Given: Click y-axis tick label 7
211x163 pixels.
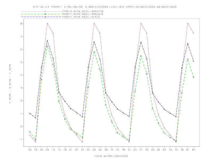Looking at the screenshot, I should 21,36.
